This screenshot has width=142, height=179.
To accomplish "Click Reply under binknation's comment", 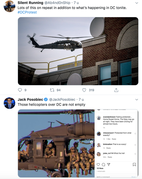I will 108,148.
